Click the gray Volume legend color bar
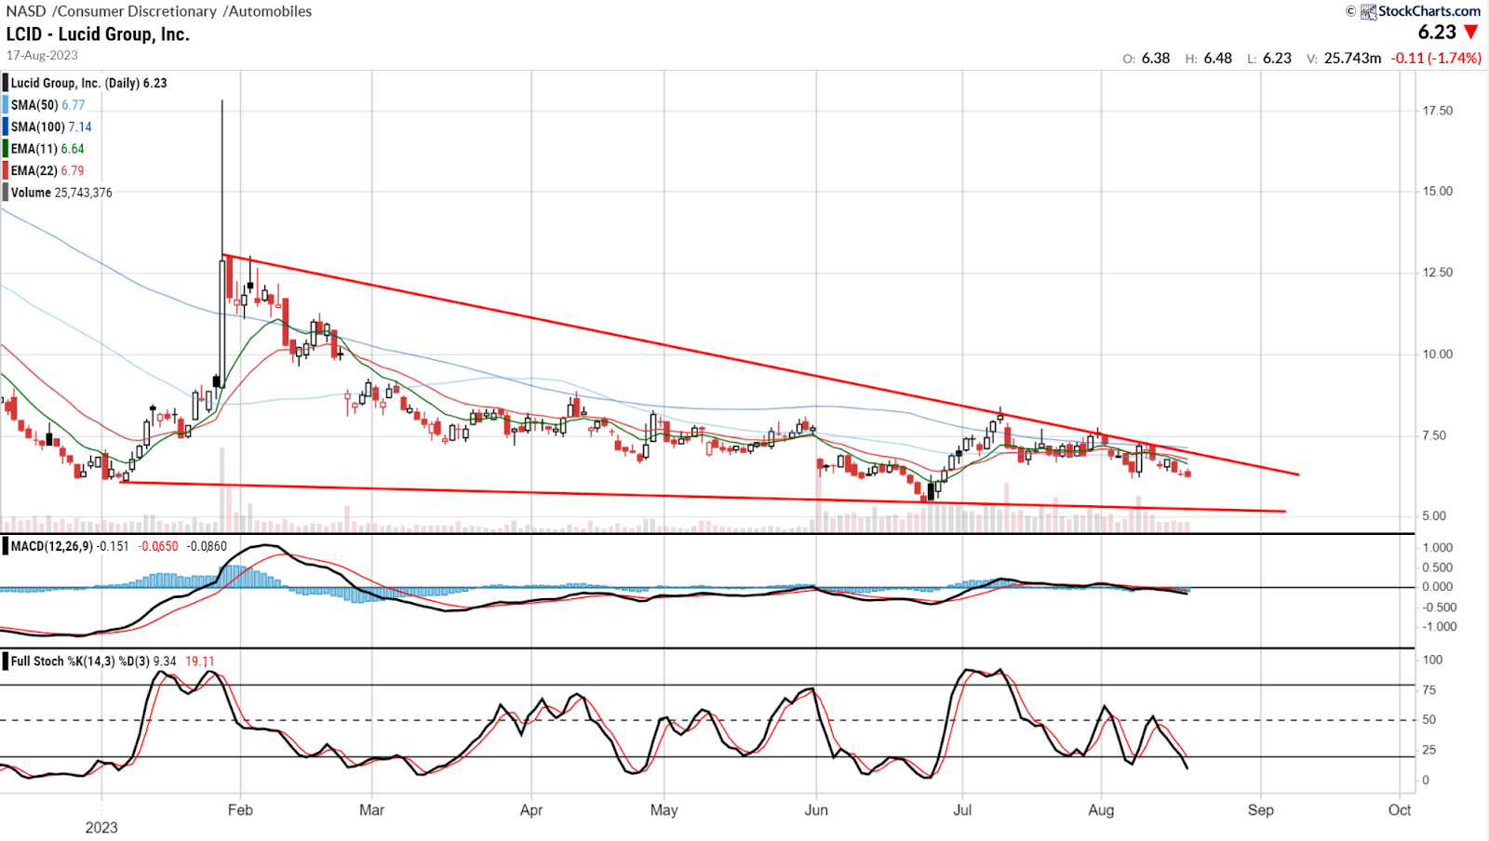1489x841 pixels. click(6, 193)
